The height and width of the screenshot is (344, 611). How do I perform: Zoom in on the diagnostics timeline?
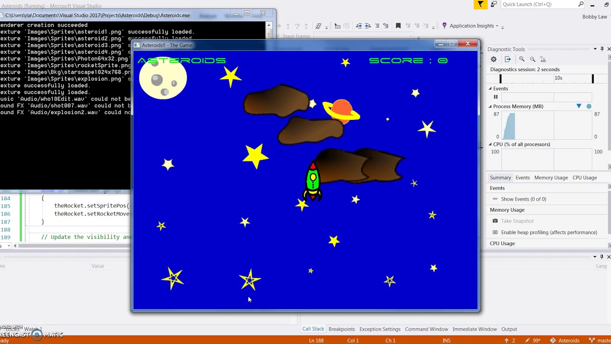[522, 59]
